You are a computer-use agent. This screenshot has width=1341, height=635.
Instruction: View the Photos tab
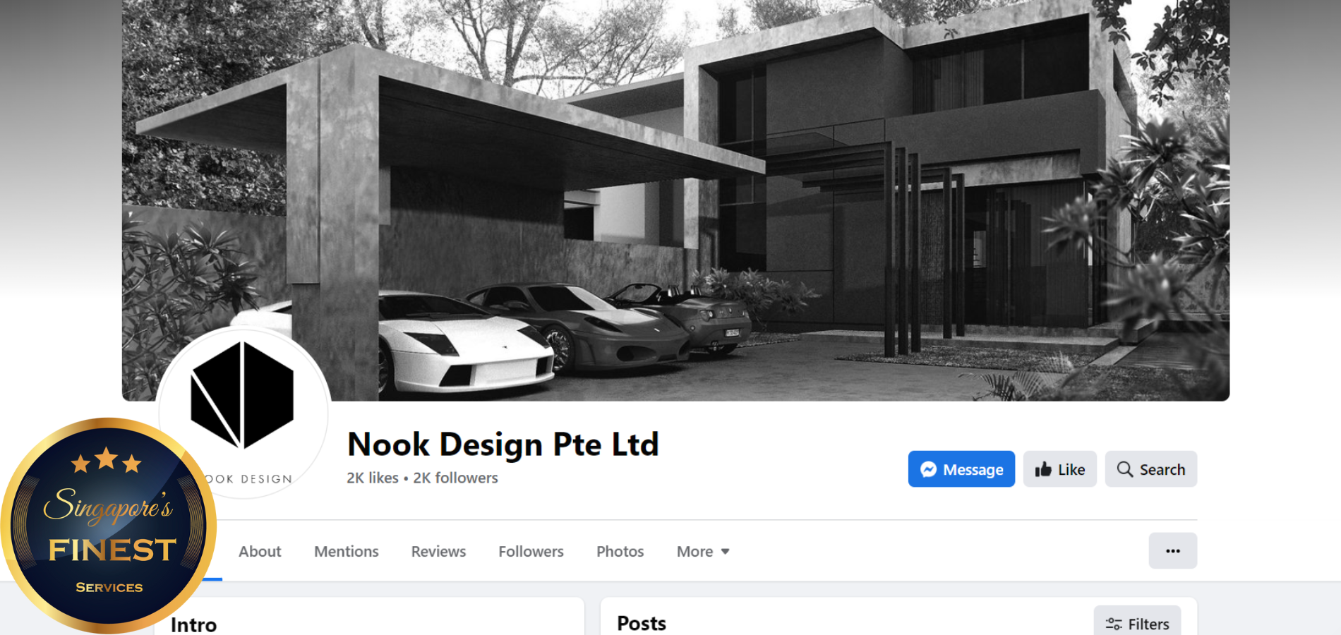(620, 552)
